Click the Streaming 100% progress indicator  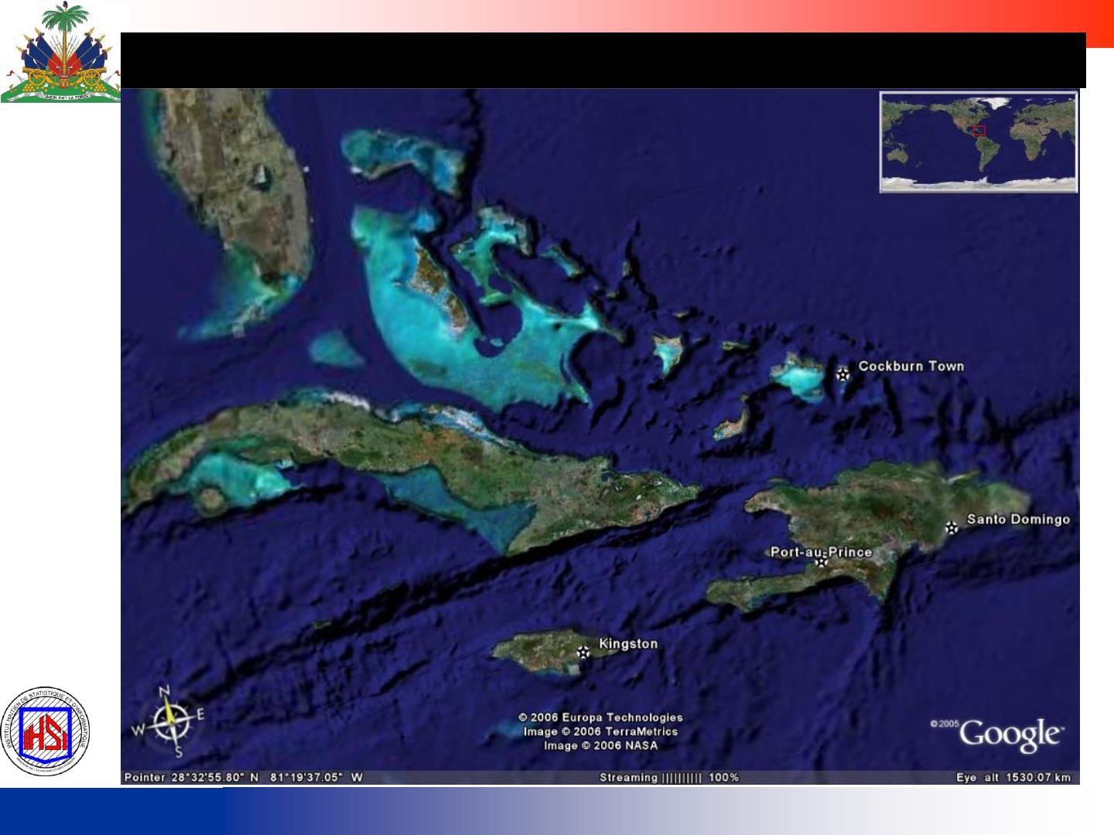(x=669, y=778)
